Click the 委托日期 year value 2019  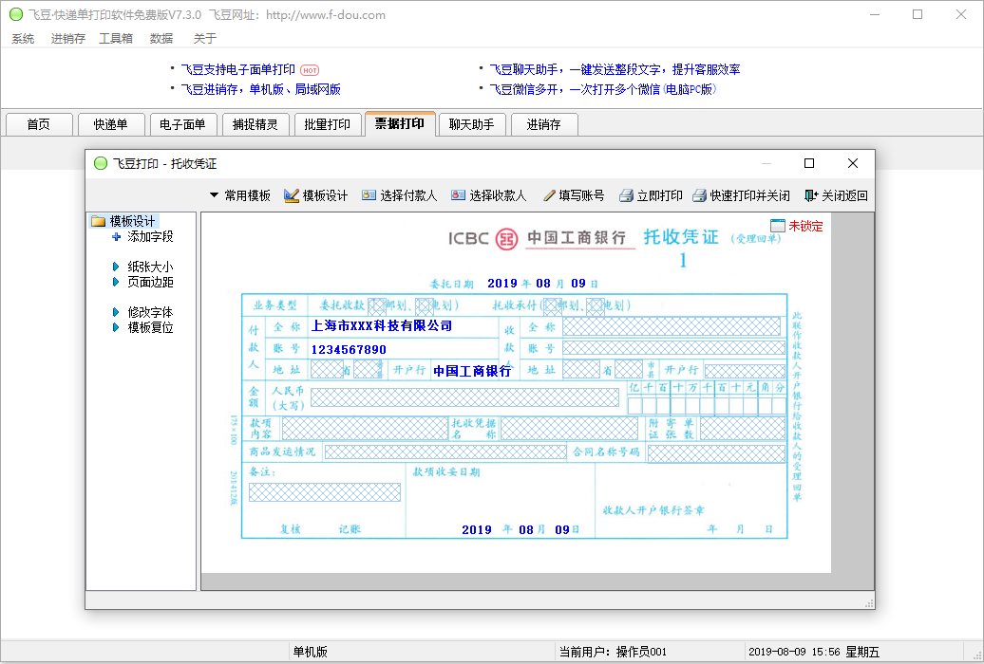click(x=502, y=284)
